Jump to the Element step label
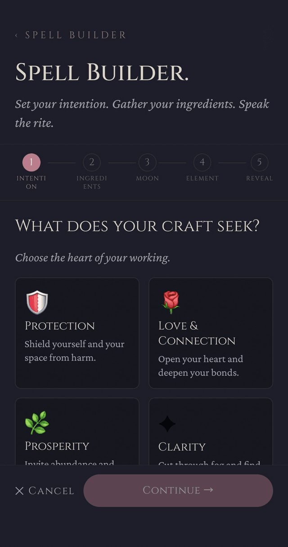This screenshot has width=288, height=547. pos(202,178)
